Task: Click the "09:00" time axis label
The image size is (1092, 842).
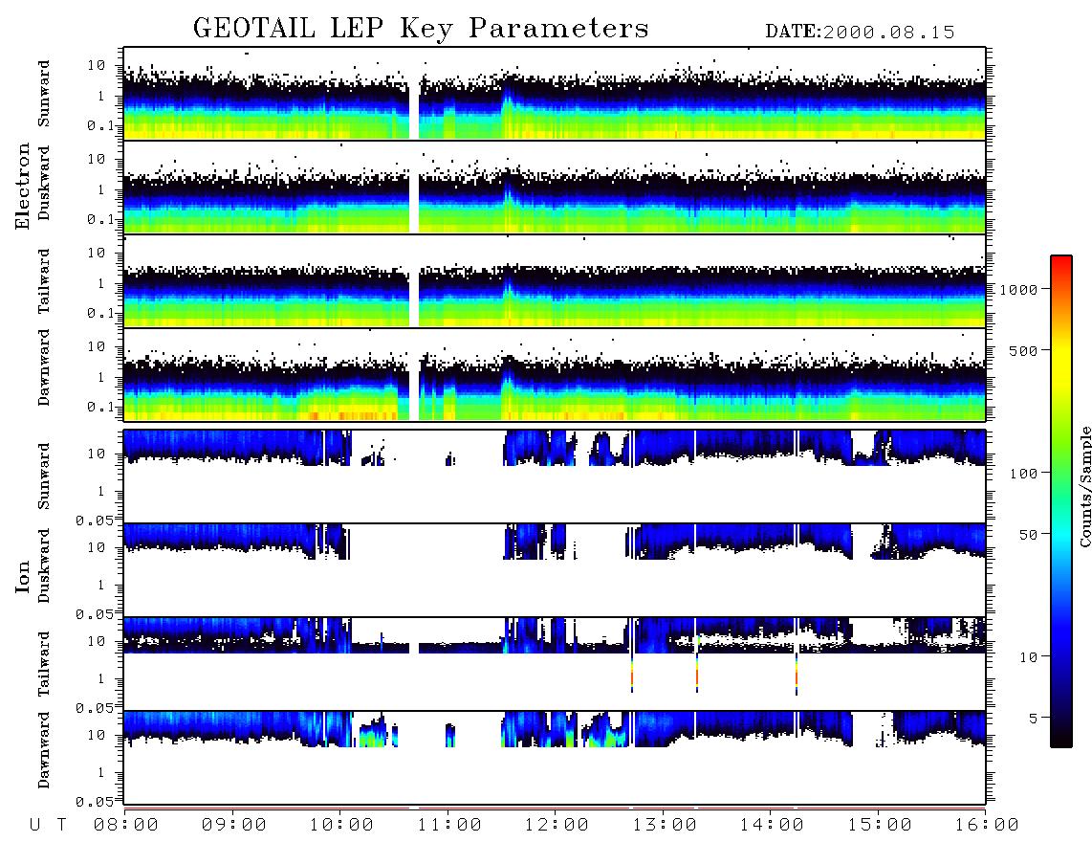Action: click(x=234, y=825)
